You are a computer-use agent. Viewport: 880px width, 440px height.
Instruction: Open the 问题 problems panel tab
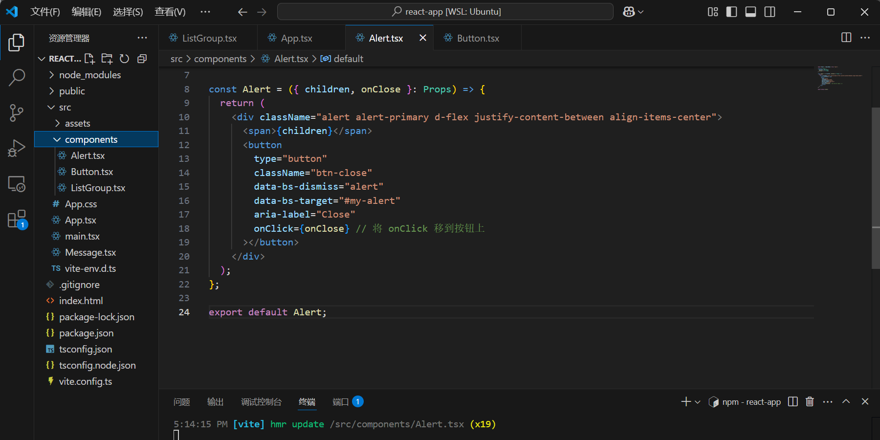coord(182,402)
